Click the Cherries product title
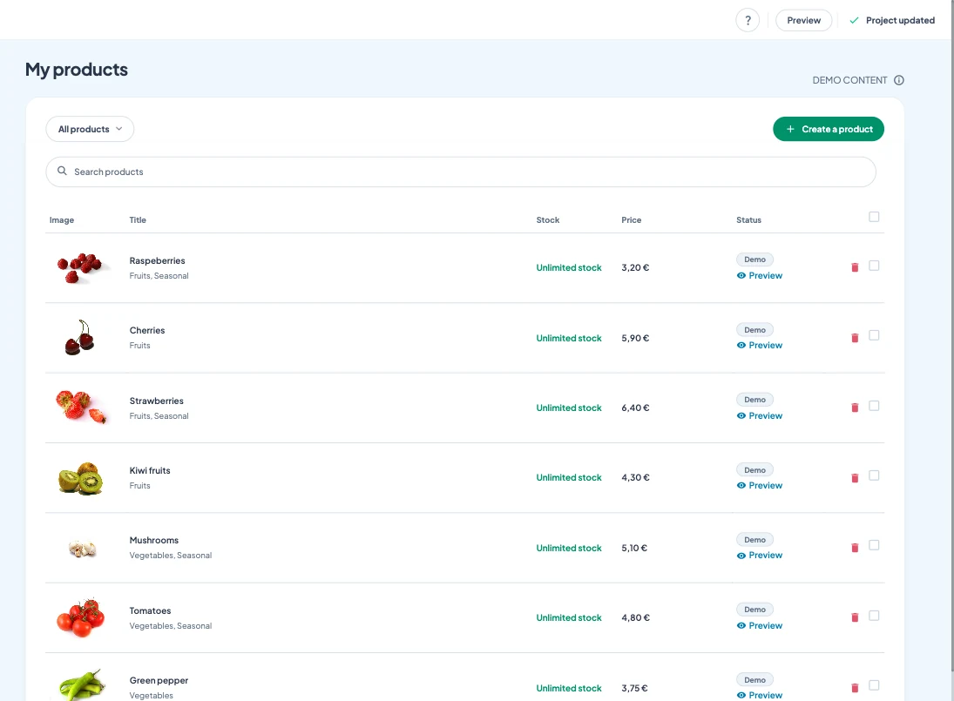The width and height of the screenshot is (954, 701). pos(147,330)
